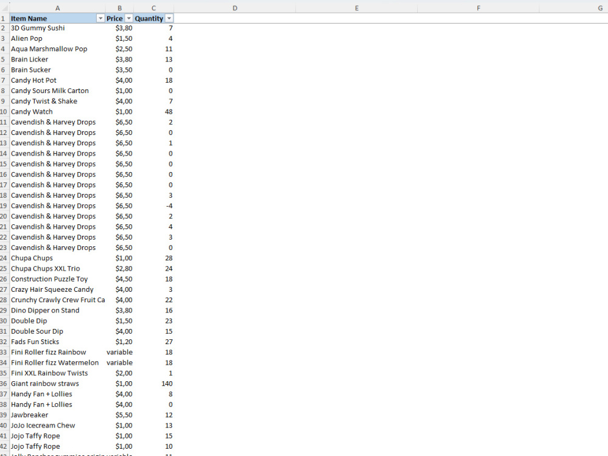Select the Fini XXL Rainbow Twists cell

coord(57,373)
